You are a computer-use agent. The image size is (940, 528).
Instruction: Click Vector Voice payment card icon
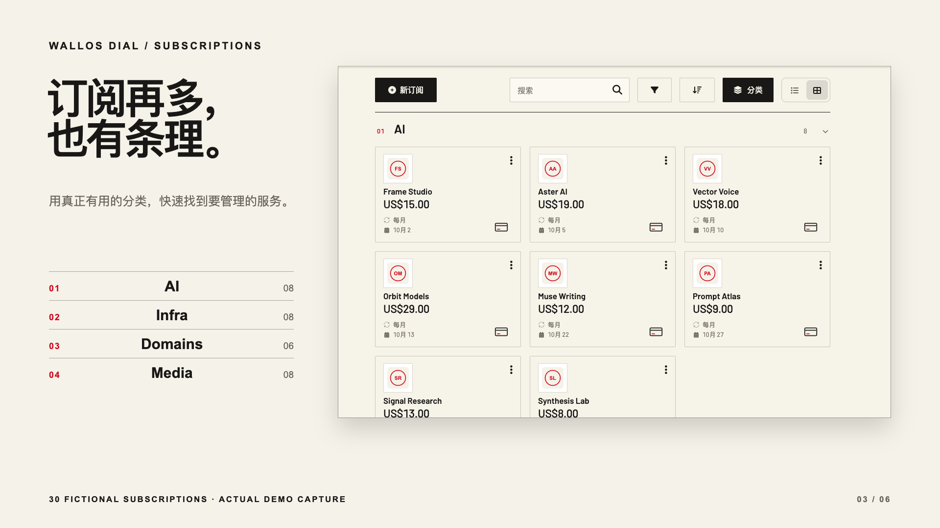pos(811,227)
